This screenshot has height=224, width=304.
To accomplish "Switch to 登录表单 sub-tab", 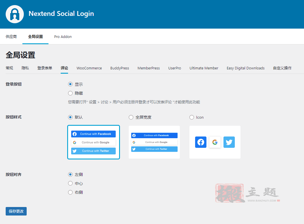I will (45, 68).
